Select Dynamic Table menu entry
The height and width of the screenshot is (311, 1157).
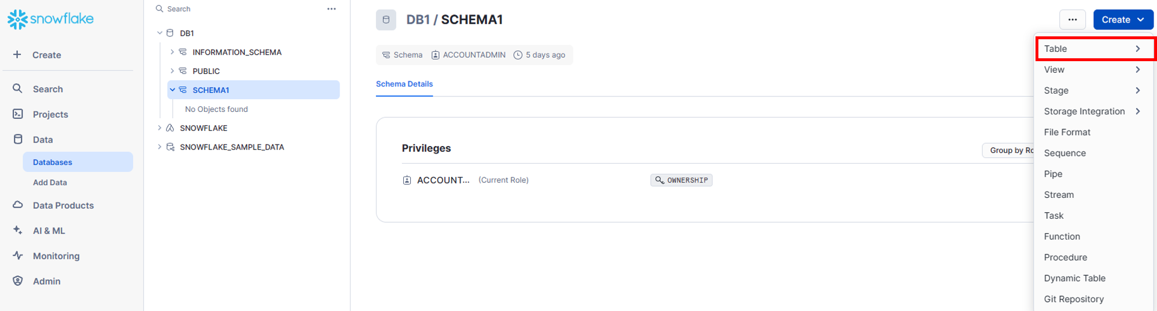(1074, 278)
